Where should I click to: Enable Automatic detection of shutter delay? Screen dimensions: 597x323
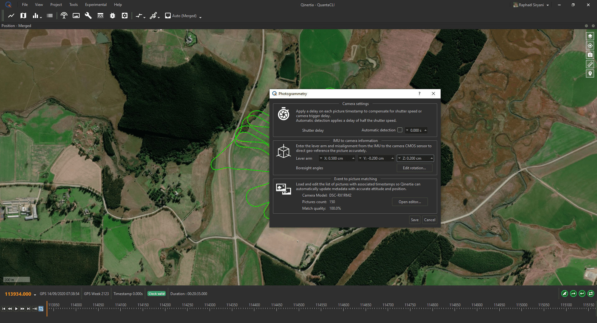coord(400,130)
